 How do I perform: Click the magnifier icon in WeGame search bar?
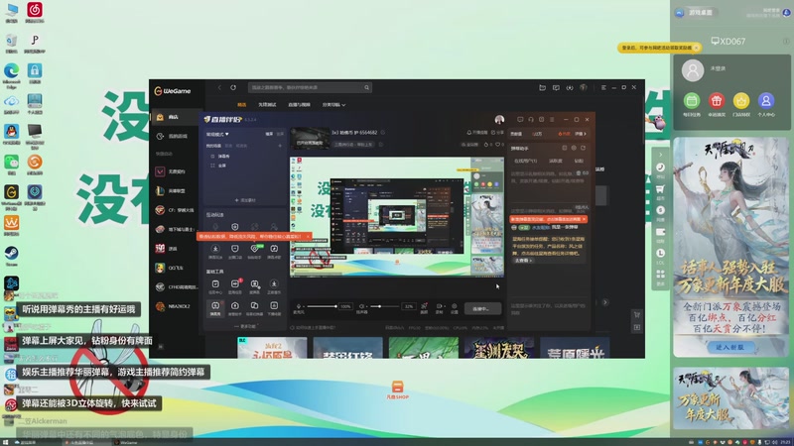(366, 87)
